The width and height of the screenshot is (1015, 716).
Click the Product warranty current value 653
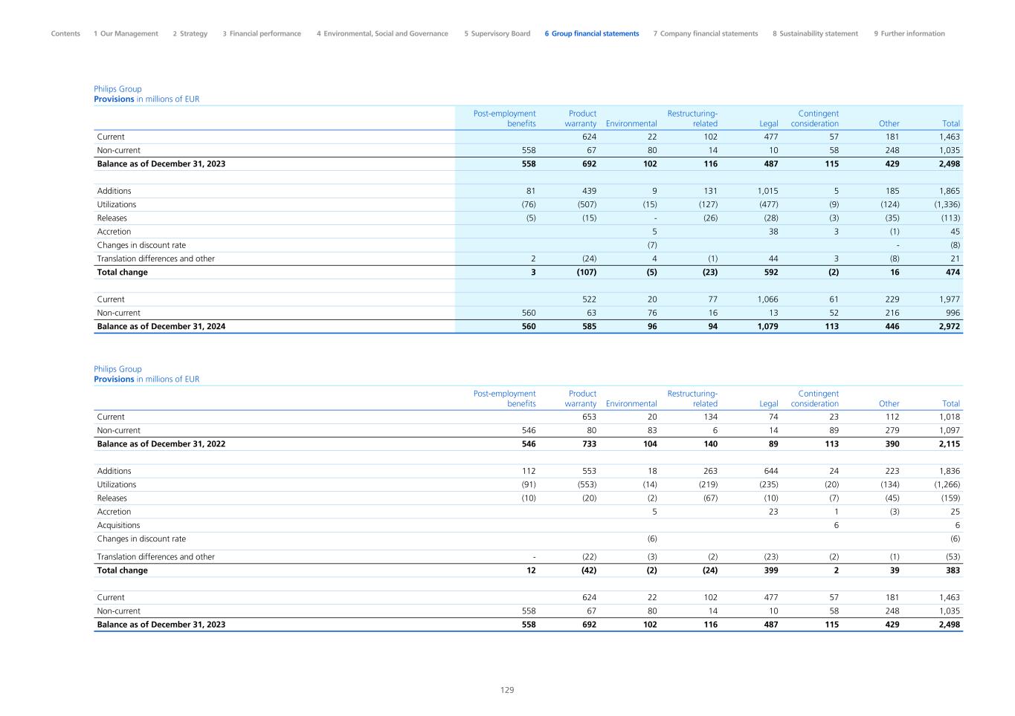coord(589,417)
